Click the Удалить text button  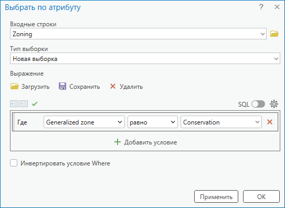click(x=131, y=87)
